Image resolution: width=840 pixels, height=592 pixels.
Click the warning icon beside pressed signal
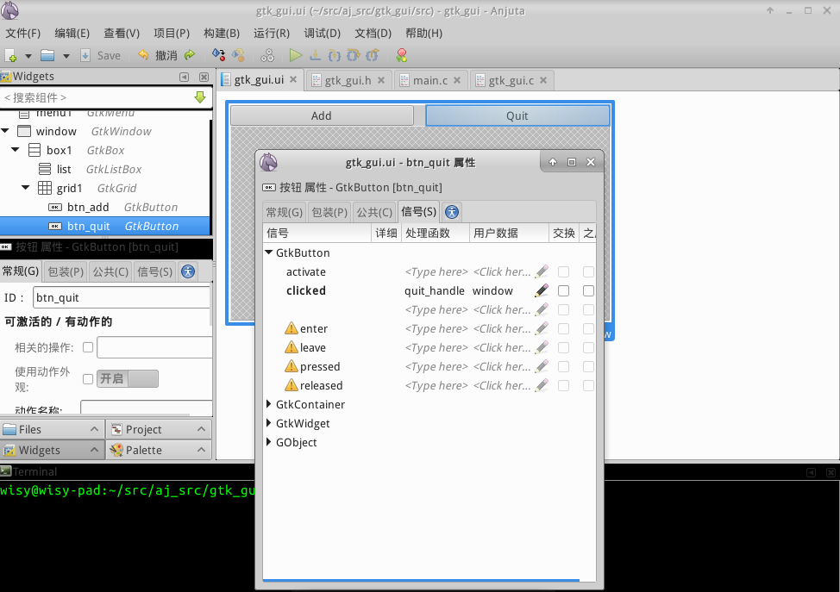click(x=291, y=366)
